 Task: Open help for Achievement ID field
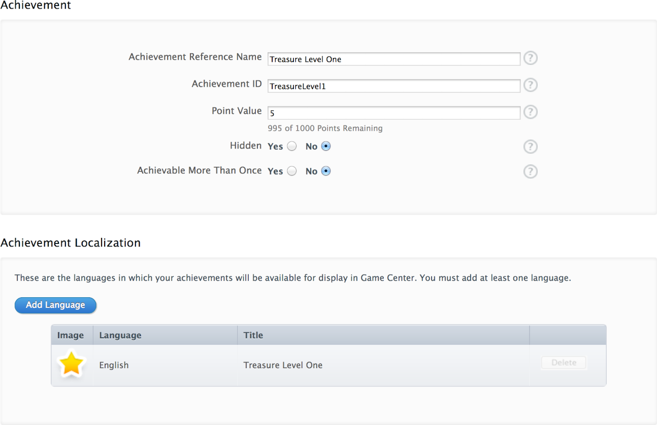(530, 85)
